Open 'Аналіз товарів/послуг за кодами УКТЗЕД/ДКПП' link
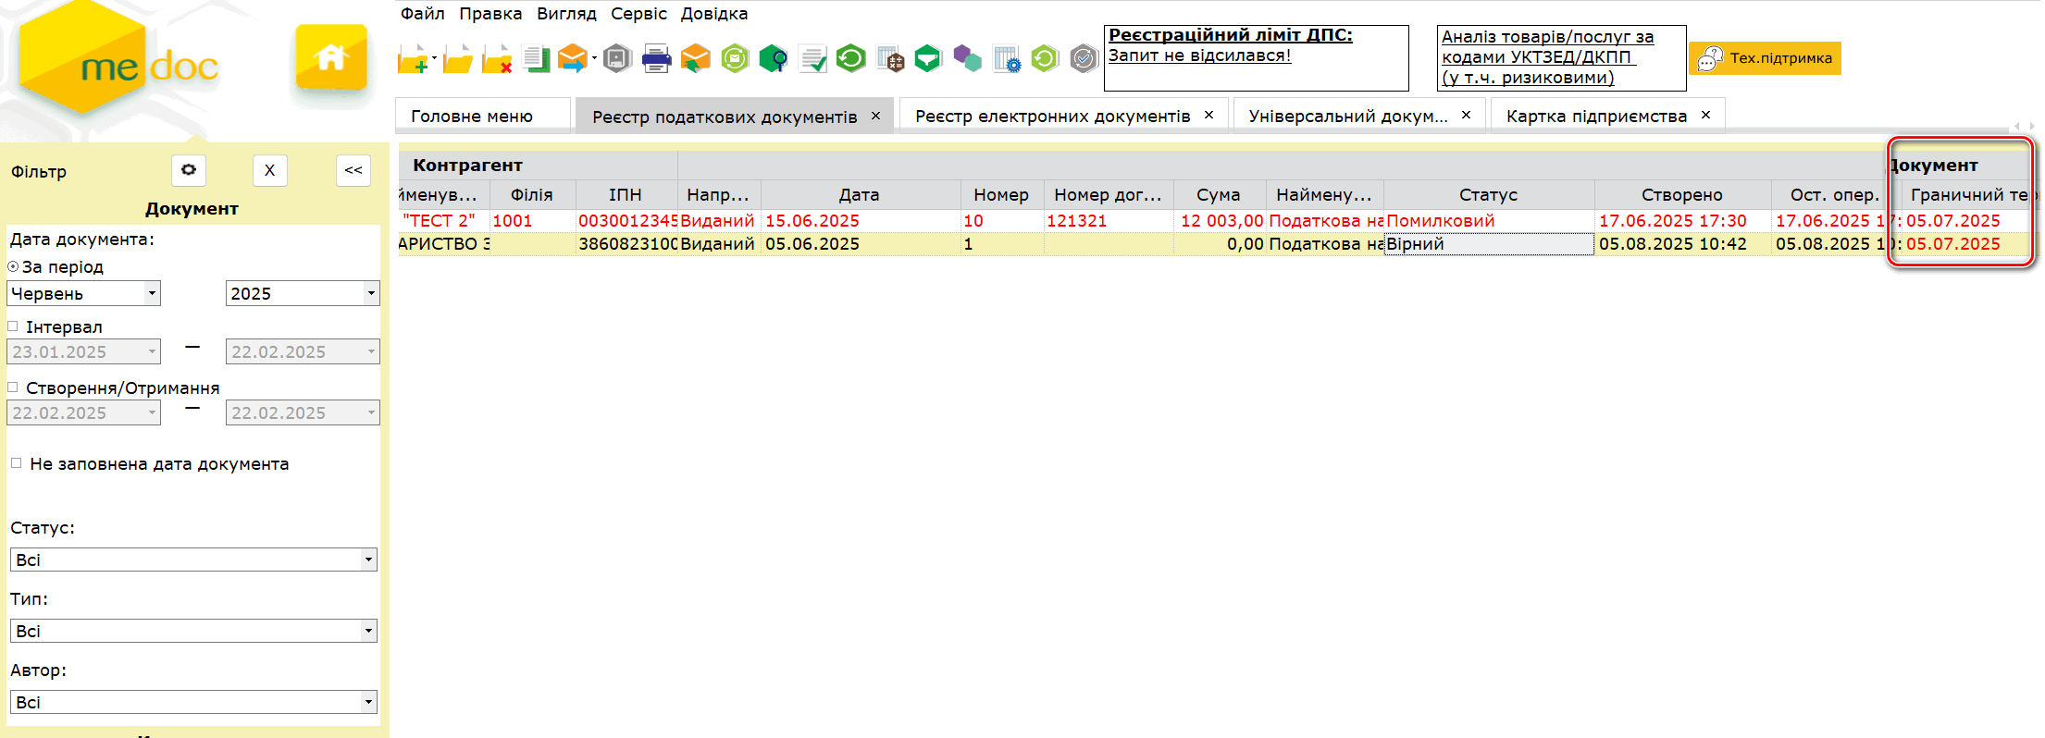The width and height of the screenshot is (2045, 738). tap(1546, 57)
